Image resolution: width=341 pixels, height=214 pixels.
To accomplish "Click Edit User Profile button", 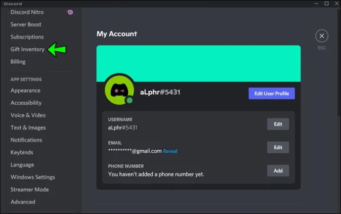I will (272, 93).
